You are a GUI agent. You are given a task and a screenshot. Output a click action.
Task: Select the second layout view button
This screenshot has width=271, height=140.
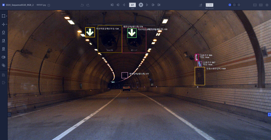[235, 5]
